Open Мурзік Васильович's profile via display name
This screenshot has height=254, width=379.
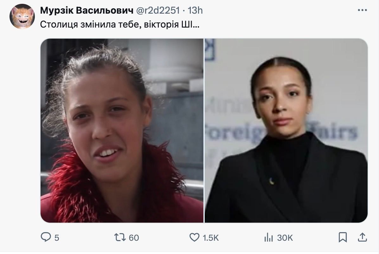[87, 10]
